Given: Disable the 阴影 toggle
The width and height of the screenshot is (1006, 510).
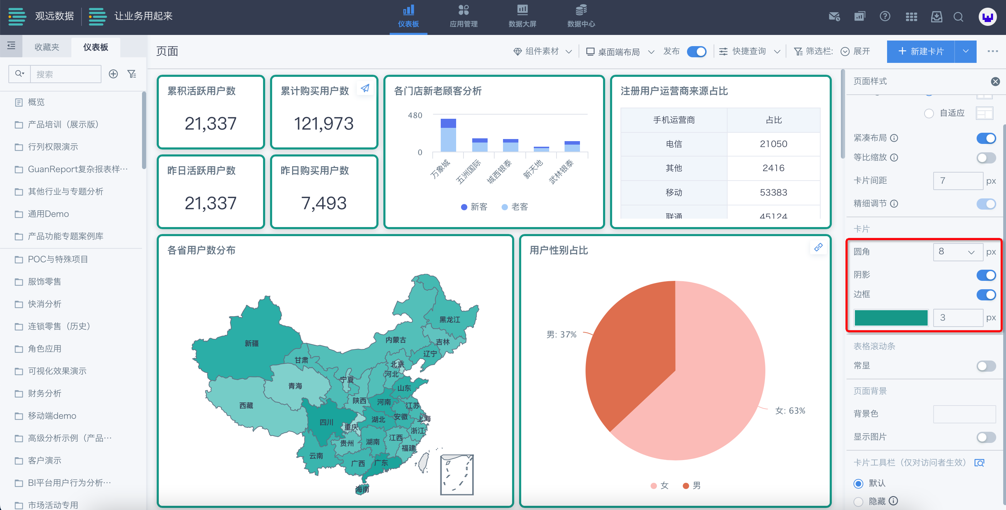Looking at the screenshot, I should (986, 275).
